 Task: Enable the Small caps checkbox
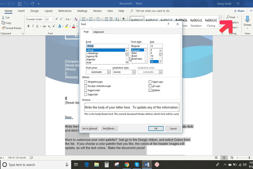point(150,82)
